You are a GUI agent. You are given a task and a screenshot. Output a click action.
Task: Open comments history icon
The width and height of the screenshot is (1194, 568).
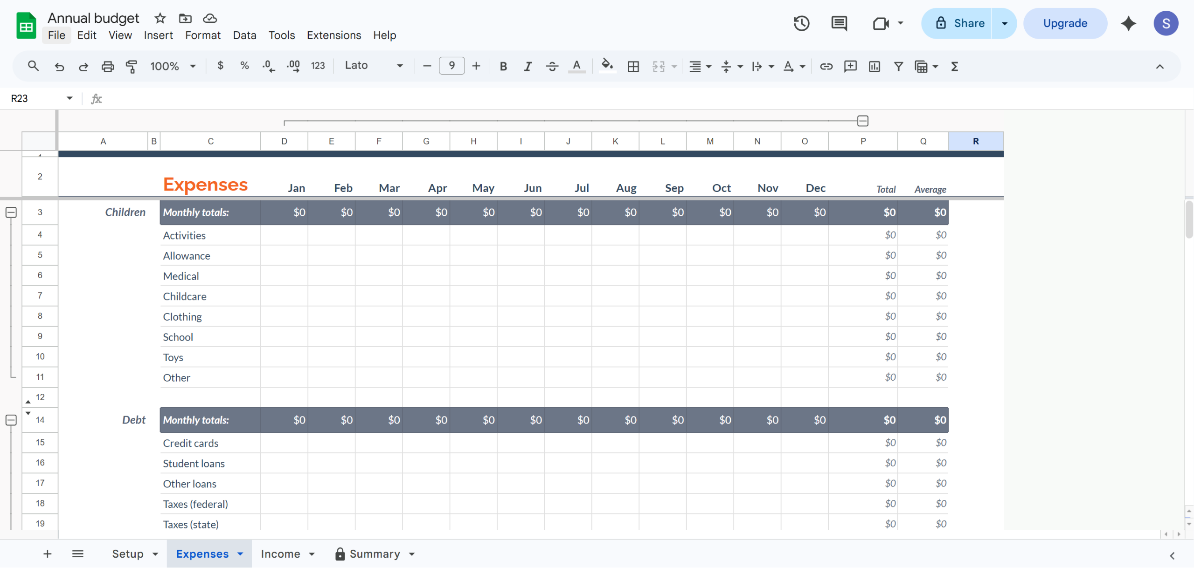[839, 23]
